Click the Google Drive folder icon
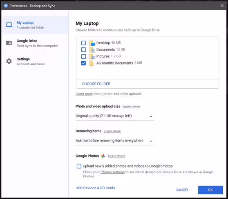Viewport: 228px width, 199px height. click(9, 43)
